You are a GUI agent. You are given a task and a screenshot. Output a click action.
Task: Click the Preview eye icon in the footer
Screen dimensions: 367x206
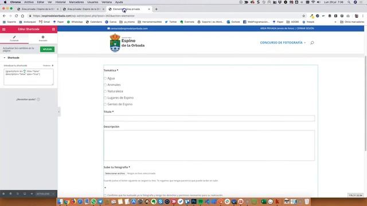coord(32,194)
